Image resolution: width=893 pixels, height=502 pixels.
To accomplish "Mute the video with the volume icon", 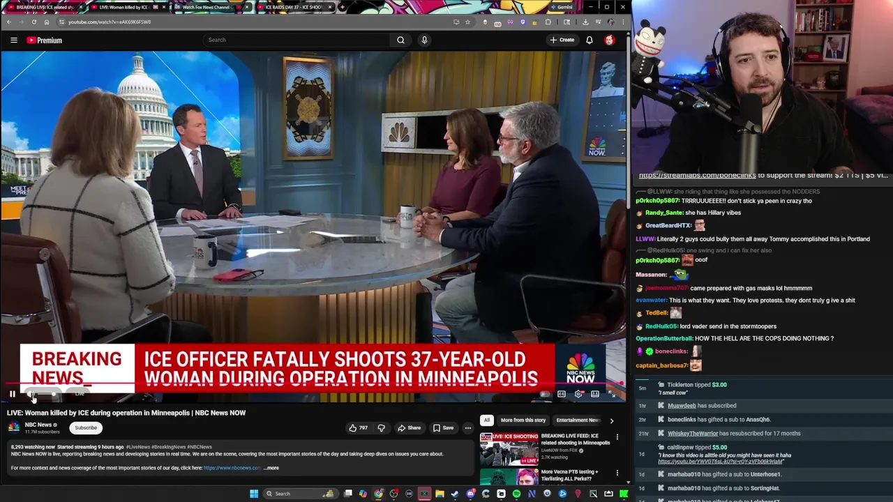I will tap(31, 394).
